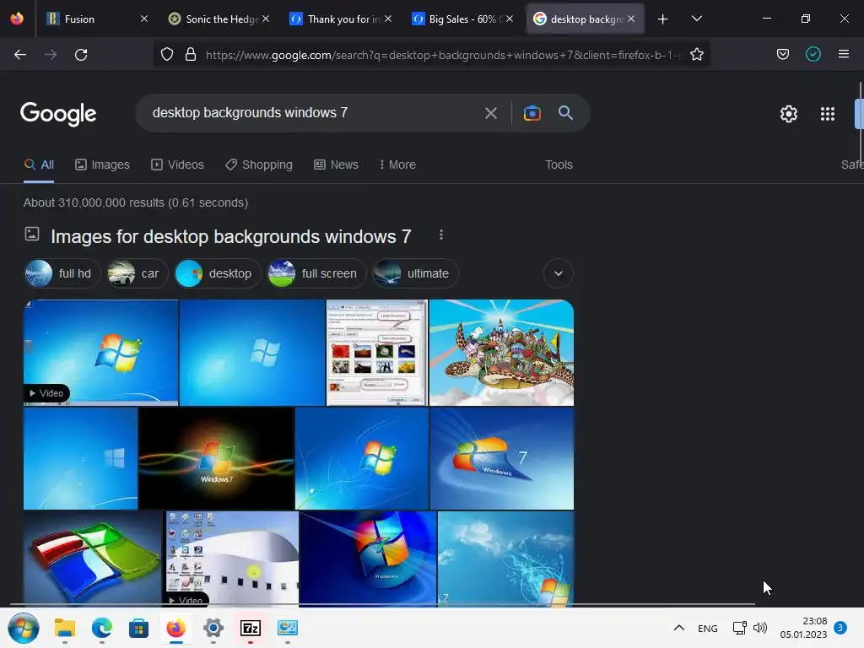Open the network tray icon
The width and height of the screenshot is (864, 648).
[739, 628]
